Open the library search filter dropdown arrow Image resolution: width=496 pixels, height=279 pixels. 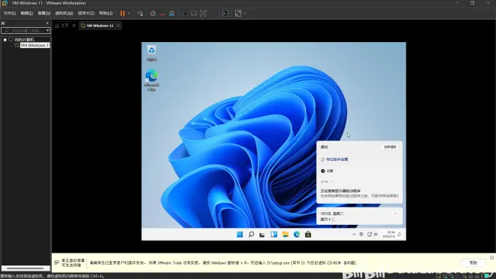point(48,30)
